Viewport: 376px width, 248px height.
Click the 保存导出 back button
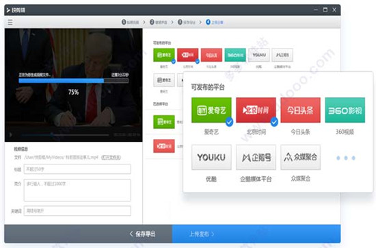coord(142,234)
